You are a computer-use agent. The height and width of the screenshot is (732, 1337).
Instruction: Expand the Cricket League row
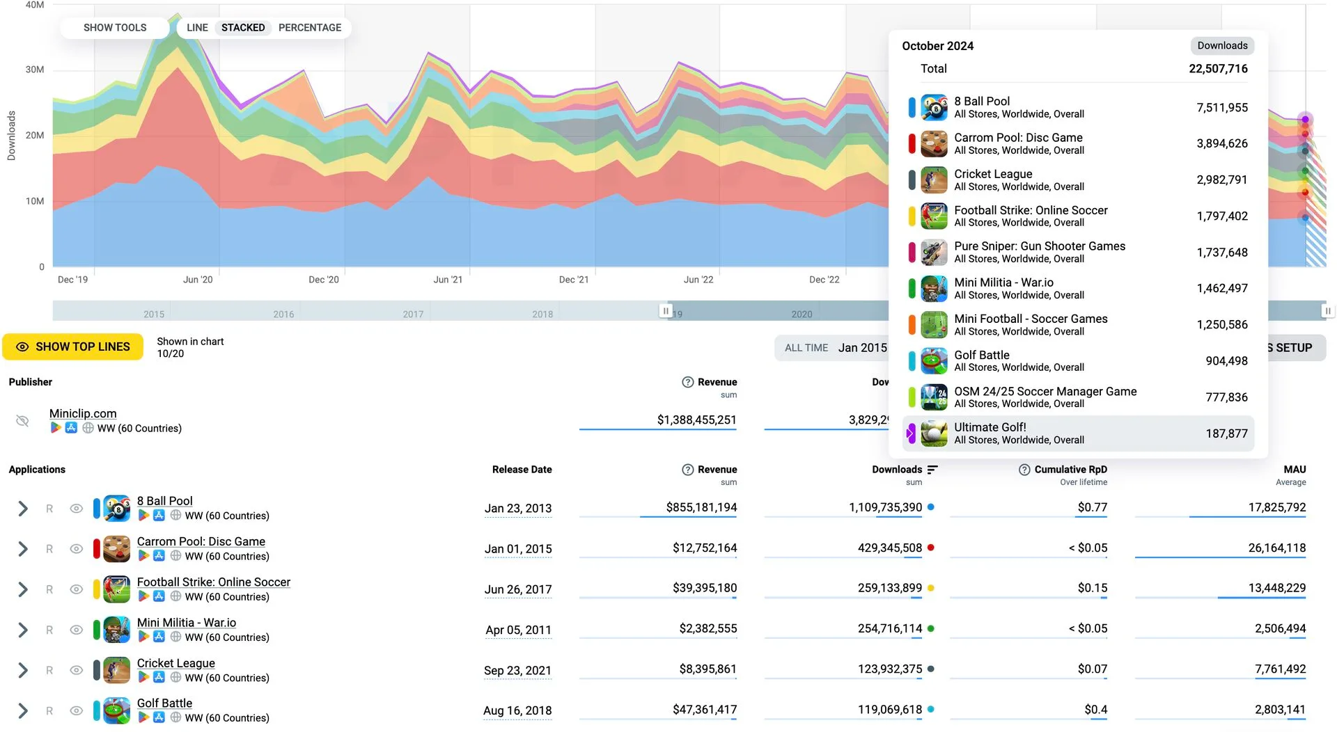[x=23, y=670]
